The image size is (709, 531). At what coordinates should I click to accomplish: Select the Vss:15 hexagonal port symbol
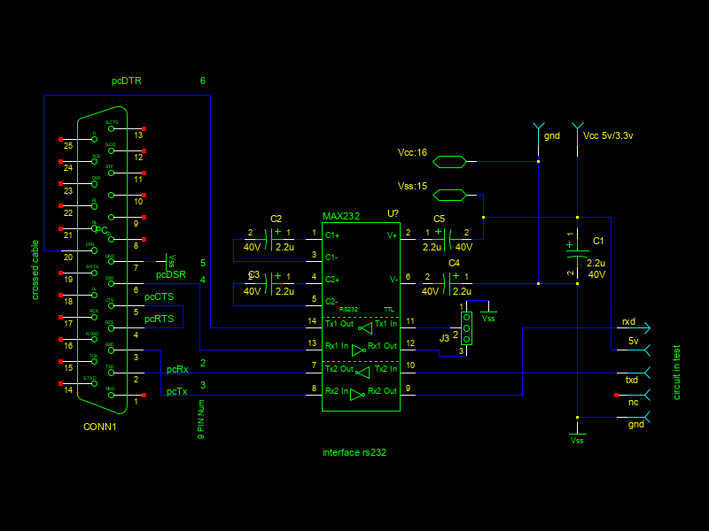[449, 195]
